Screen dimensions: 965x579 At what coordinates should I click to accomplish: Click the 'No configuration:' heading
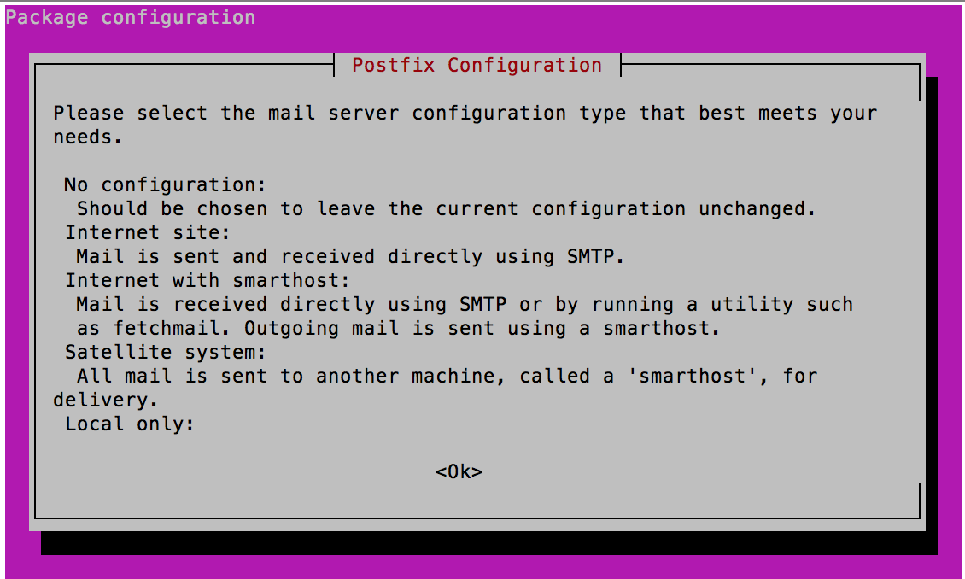(166, 184)
